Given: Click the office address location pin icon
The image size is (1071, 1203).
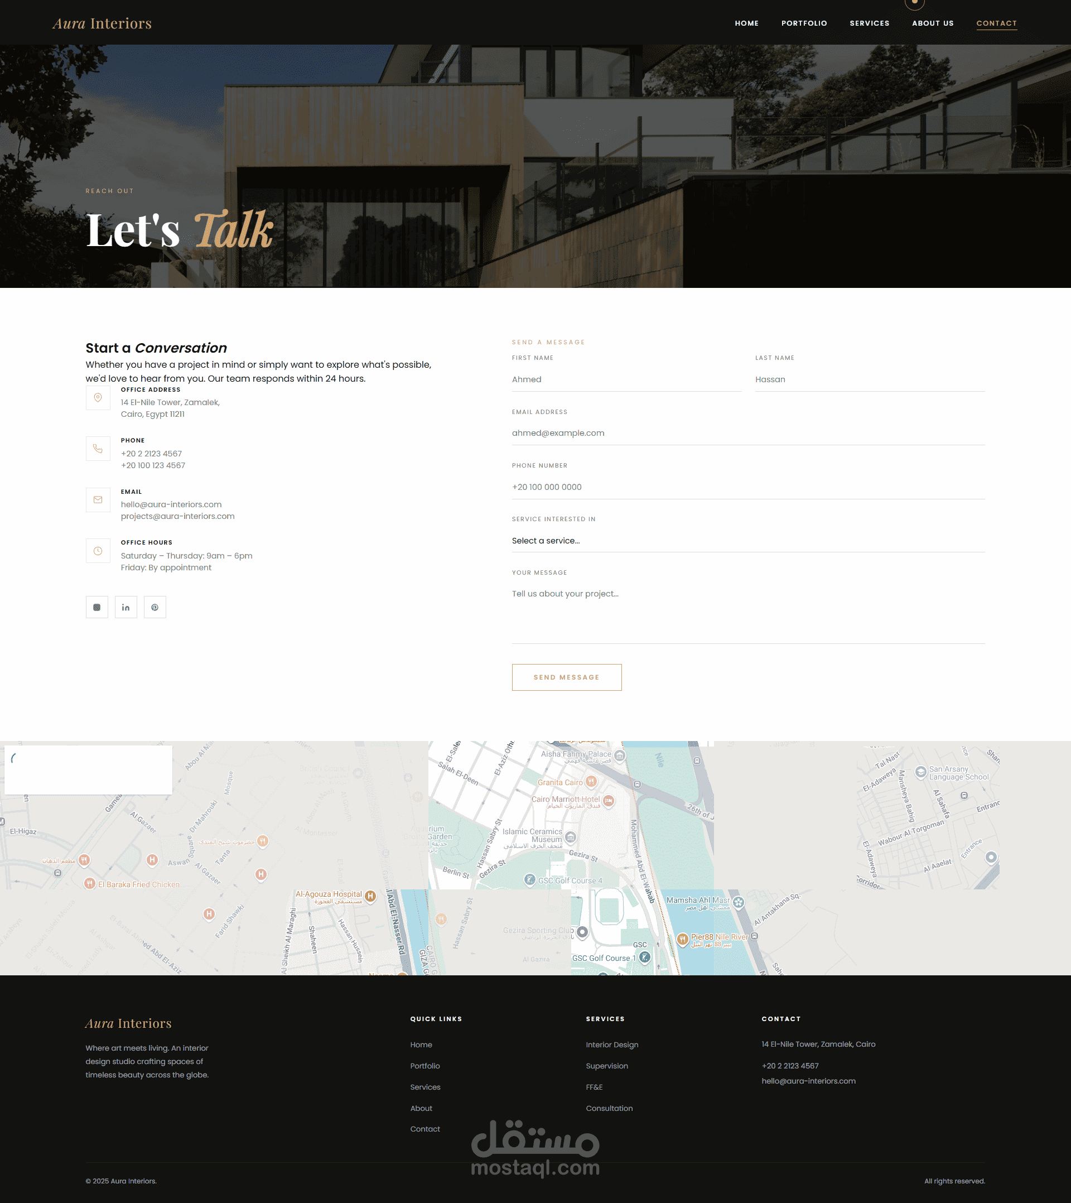Looking at the screenshot, I should pos(98,398).
